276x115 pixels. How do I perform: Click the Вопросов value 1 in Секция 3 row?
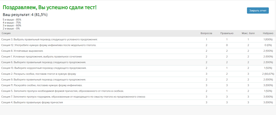pyautogui.click(x=206, y=40)
